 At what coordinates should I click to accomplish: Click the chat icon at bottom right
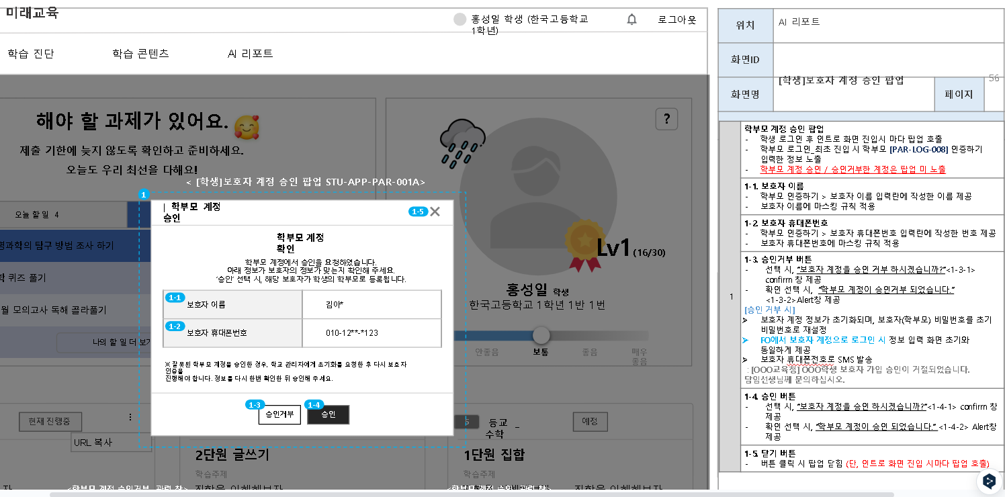pos(988,481)
